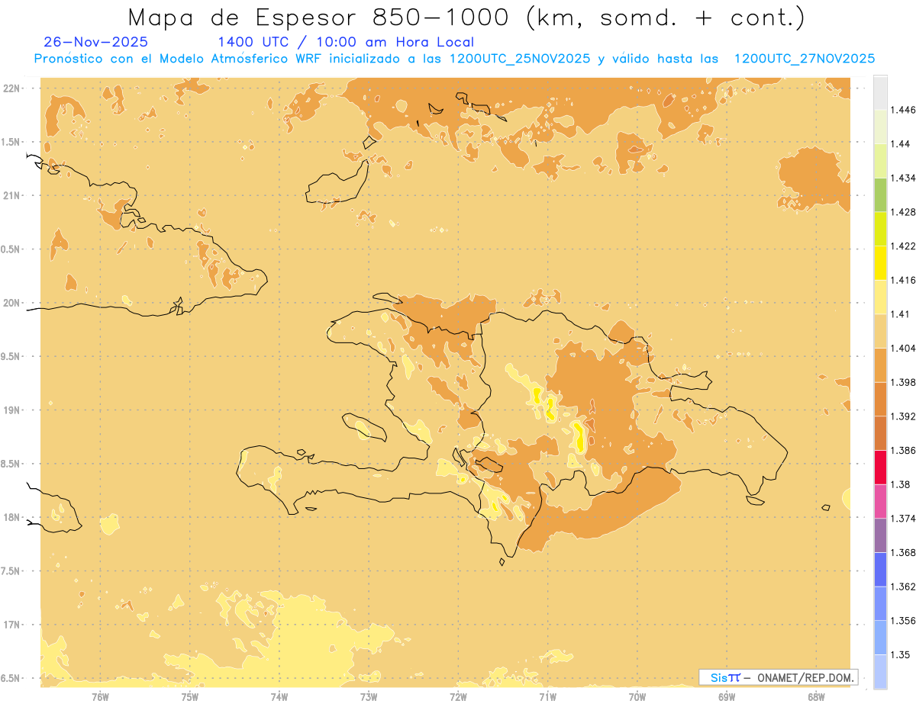This screenshot has height=707, width=916.
Task: Click the legend value 1.38
Action: coord(900,484)
